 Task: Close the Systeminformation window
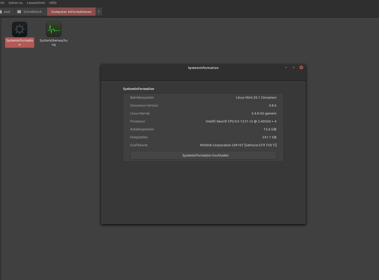[x=301, y=67]
